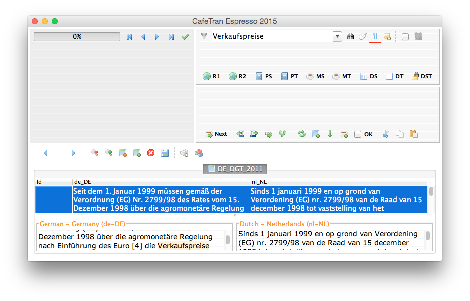Save the memory with floppy disk icon
The width and height of the screenshot is (470, 301).
(165, 153)
